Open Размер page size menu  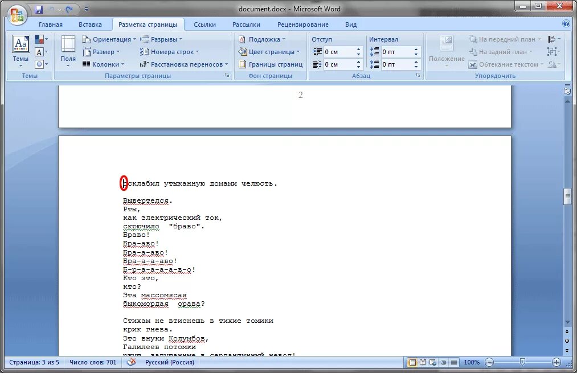[x=101, y=52]
